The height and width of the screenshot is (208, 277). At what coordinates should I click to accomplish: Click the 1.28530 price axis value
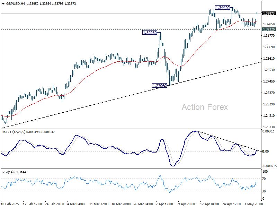coord(269,70)
